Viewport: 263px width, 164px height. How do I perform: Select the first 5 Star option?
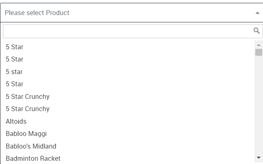128,47
